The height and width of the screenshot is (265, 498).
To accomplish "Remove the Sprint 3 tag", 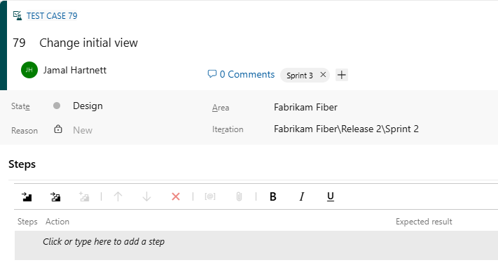I will (x=323, y=75).
